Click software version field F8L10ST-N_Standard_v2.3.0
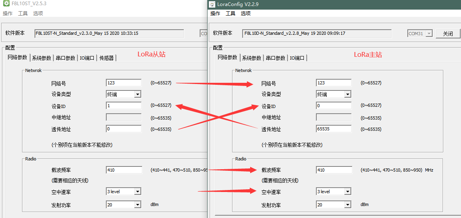Image resolution: width=461 pixels, height=218 pixels. pos(109,34)
